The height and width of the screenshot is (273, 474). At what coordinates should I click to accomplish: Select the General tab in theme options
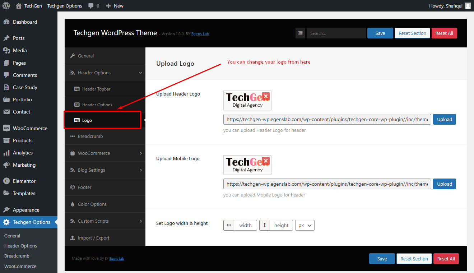tap(105, 56)
